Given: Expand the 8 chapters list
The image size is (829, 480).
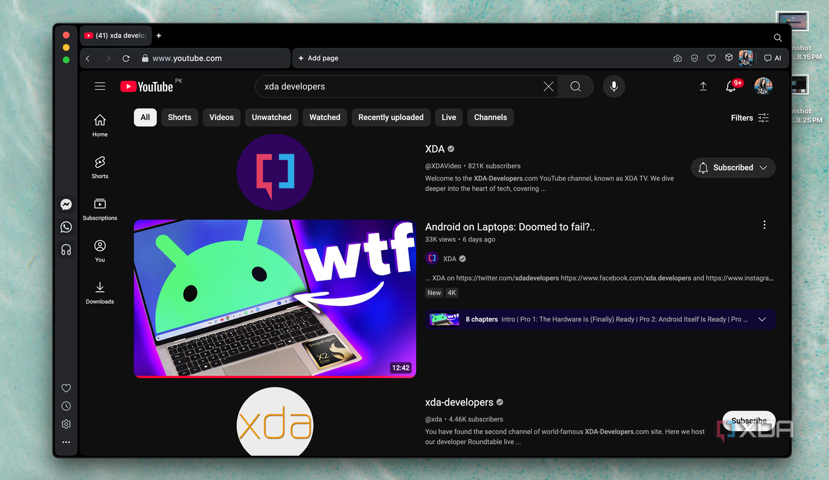Looking at the screenshot, I should 762,319.
